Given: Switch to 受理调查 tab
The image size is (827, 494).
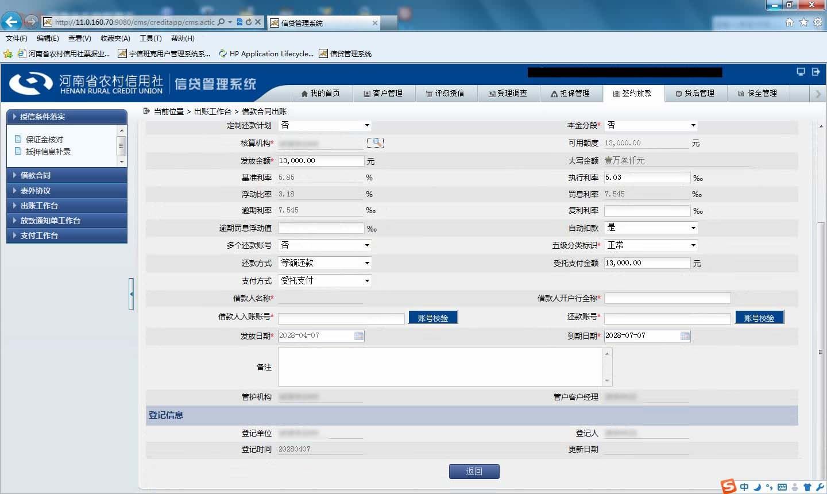Looking at the screenshot, I should pyautogui.click(x=508, y=93).
